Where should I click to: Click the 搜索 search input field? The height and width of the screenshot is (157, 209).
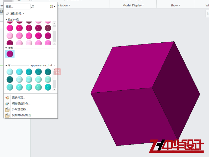(18, 6)
